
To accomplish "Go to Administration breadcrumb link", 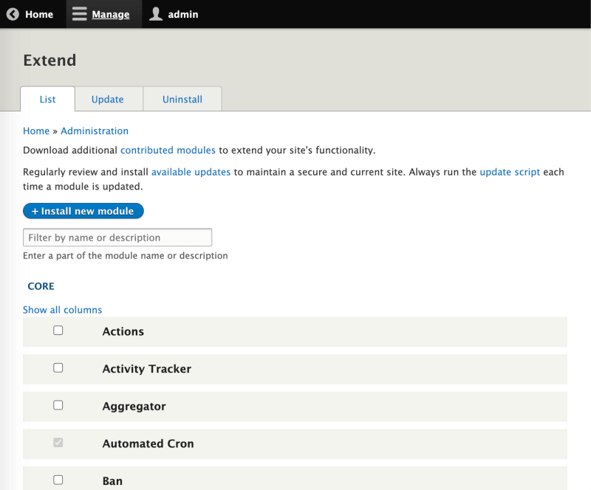I will tap(95, 131).
